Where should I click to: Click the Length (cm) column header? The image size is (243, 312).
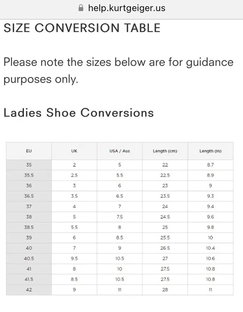coord(165,151)
